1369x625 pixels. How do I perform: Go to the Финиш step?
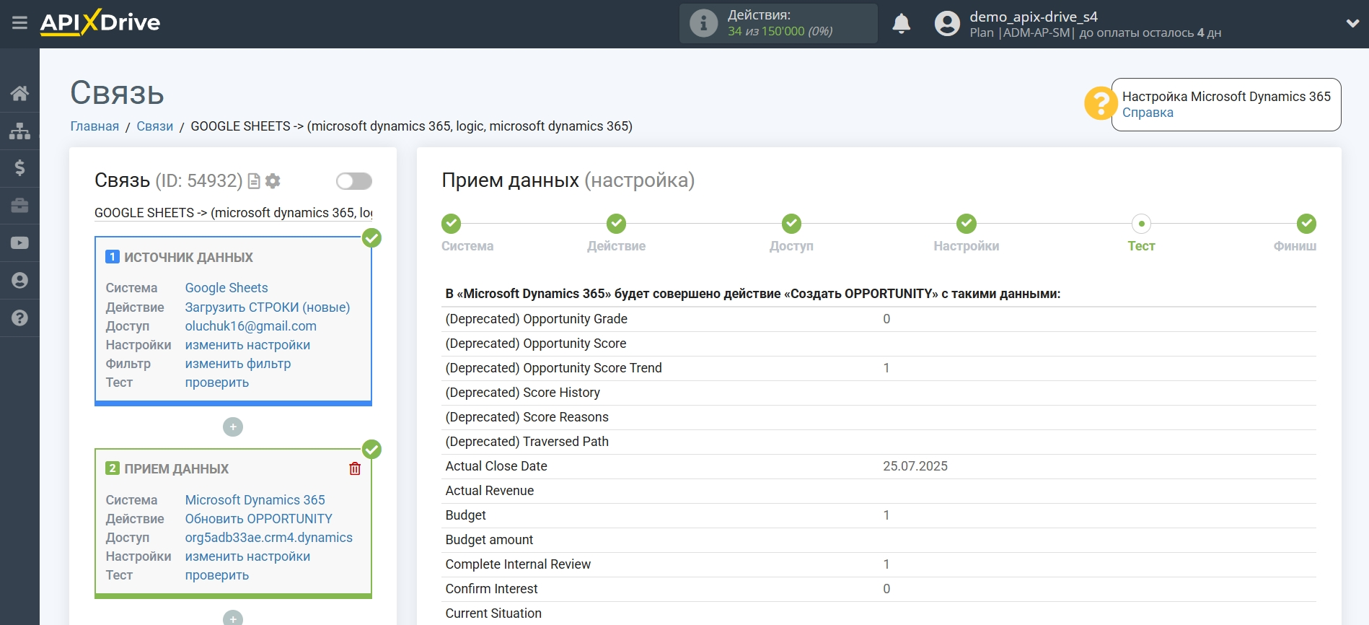click(1306, 224)
